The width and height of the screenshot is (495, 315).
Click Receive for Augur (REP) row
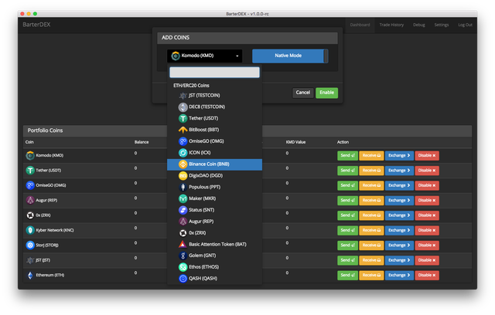pyautogui.click(x=371, y=200)
